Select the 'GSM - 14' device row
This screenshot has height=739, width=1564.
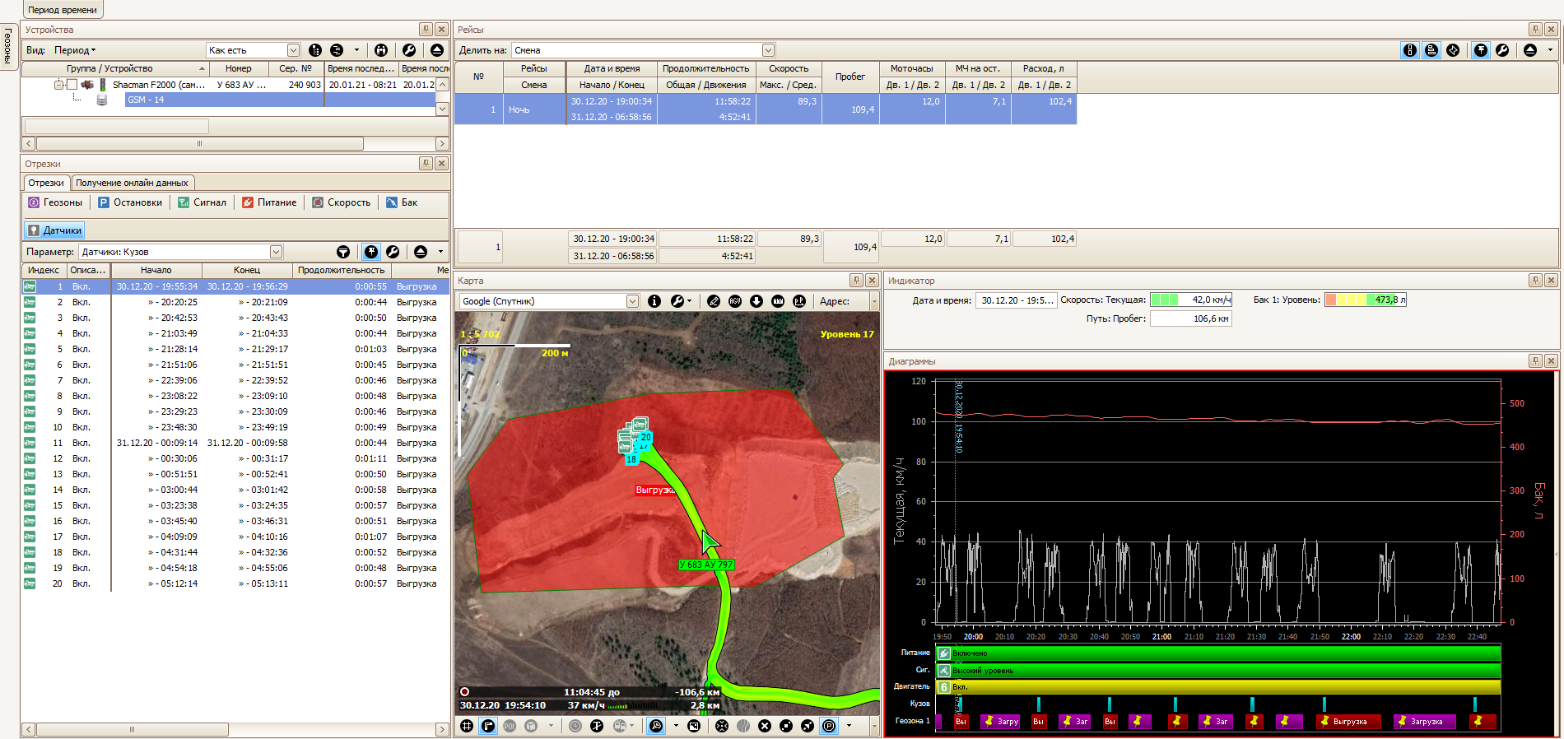[x=280, y=100]
